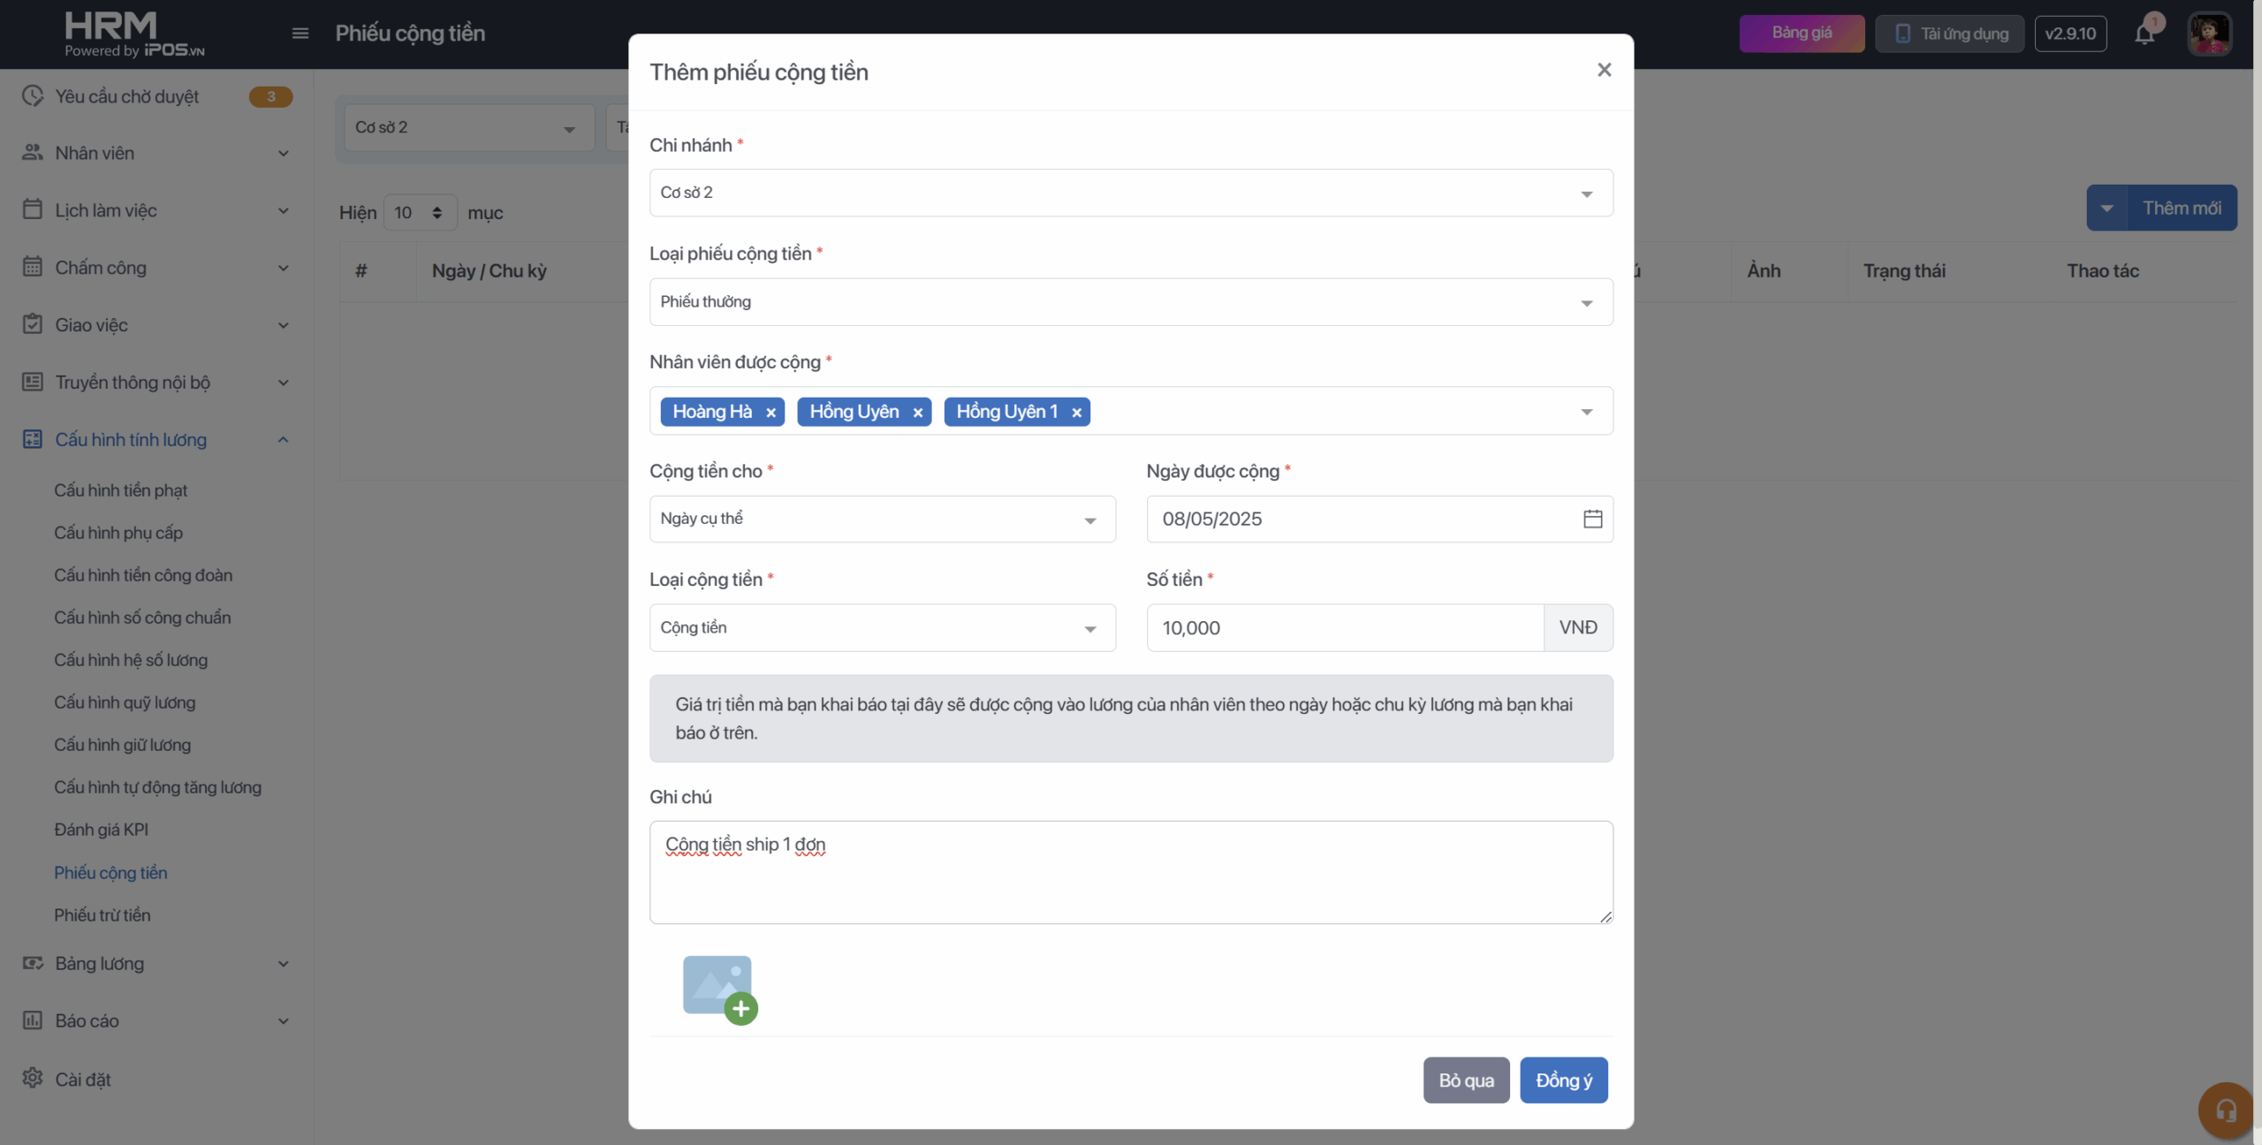Click the Số tiền amount field
Screen dimensions: 2262x1145
[x=1344, y=628]
